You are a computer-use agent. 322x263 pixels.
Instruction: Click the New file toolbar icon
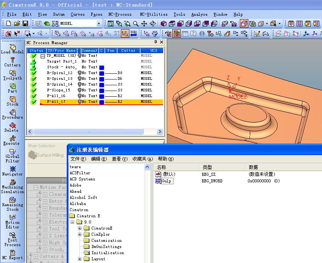coord(8,24)
